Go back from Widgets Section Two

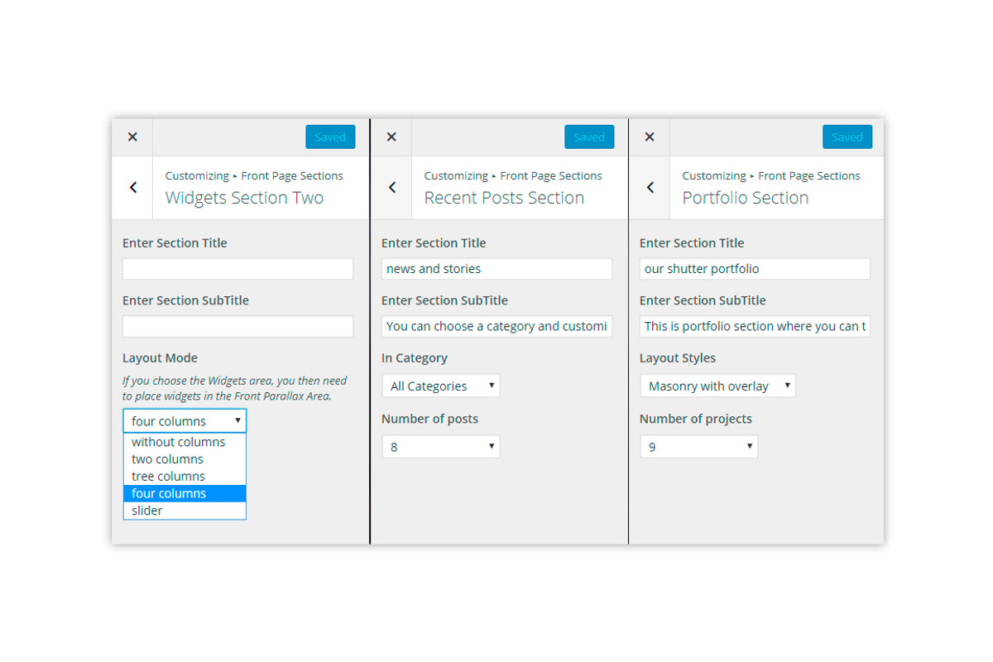pyautogui.click(x=133, y=188)
